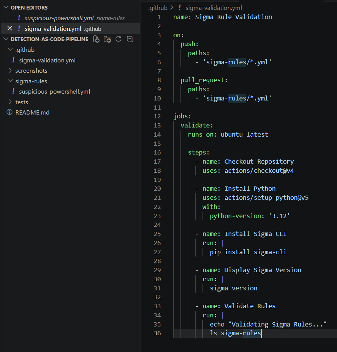
Task: Click the 'with:' key on line 22
Action: coord(212,207)
